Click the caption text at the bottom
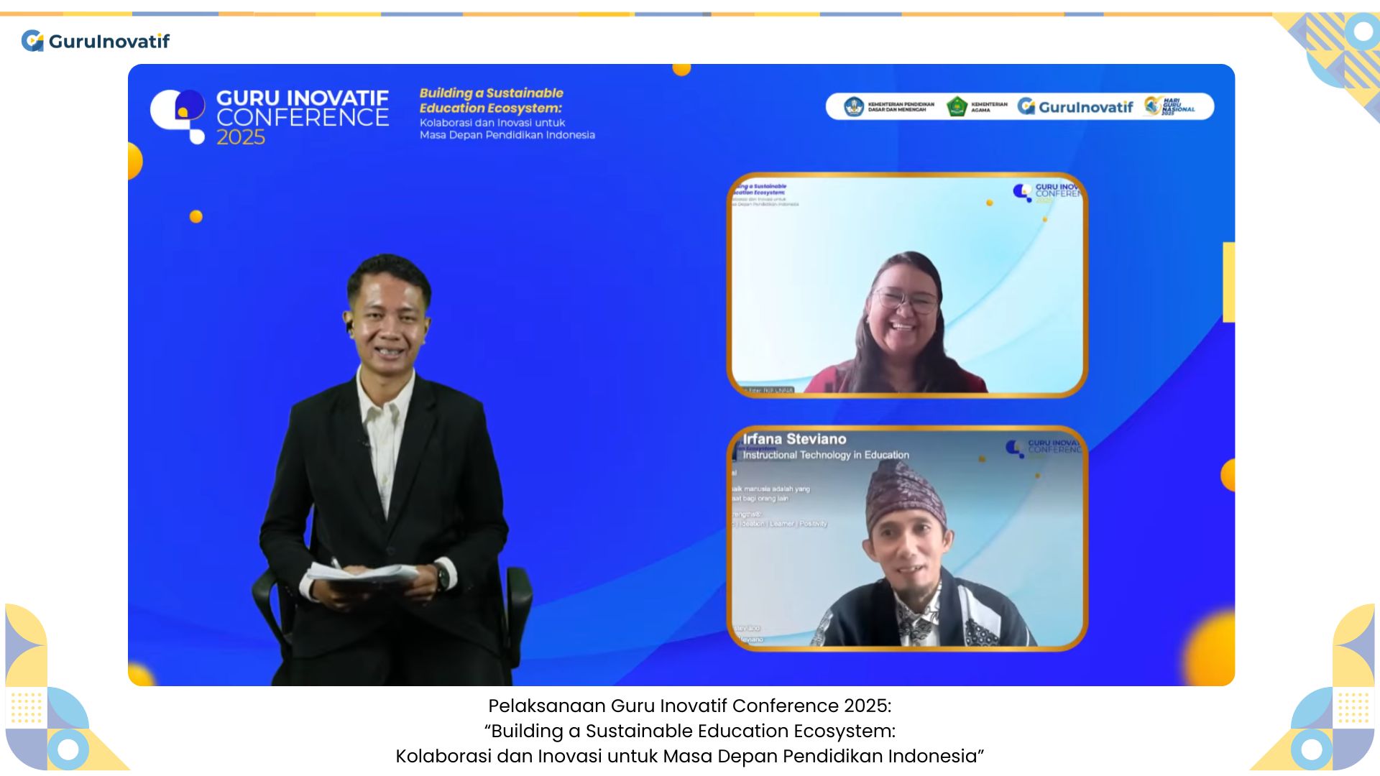 pos(690,731)
